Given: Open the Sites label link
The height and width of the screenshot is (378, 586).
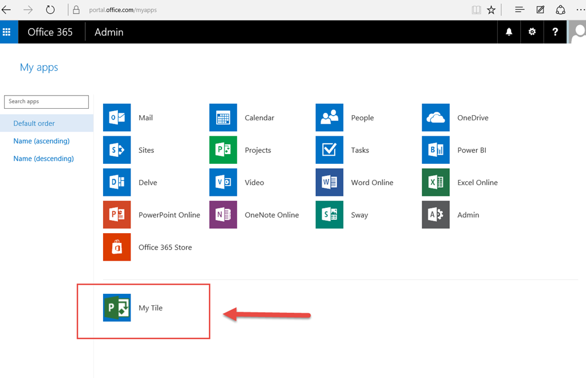Looking at the screenshot, I should click(x=146, y=150).
